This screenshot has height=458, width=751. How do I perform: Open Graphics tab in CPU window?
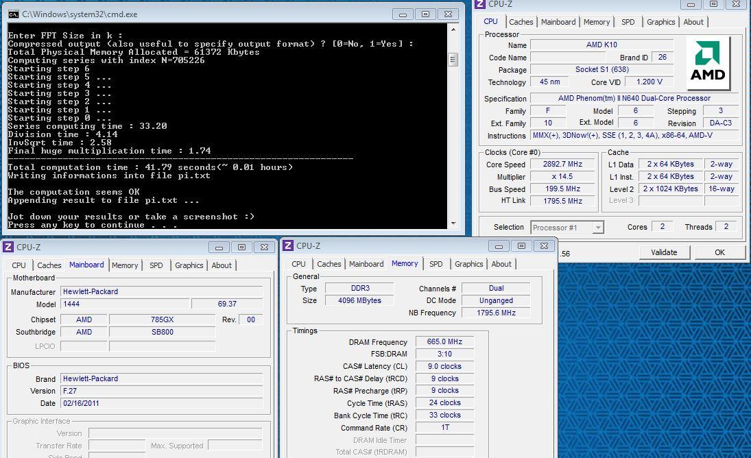(x=660, y=22)
